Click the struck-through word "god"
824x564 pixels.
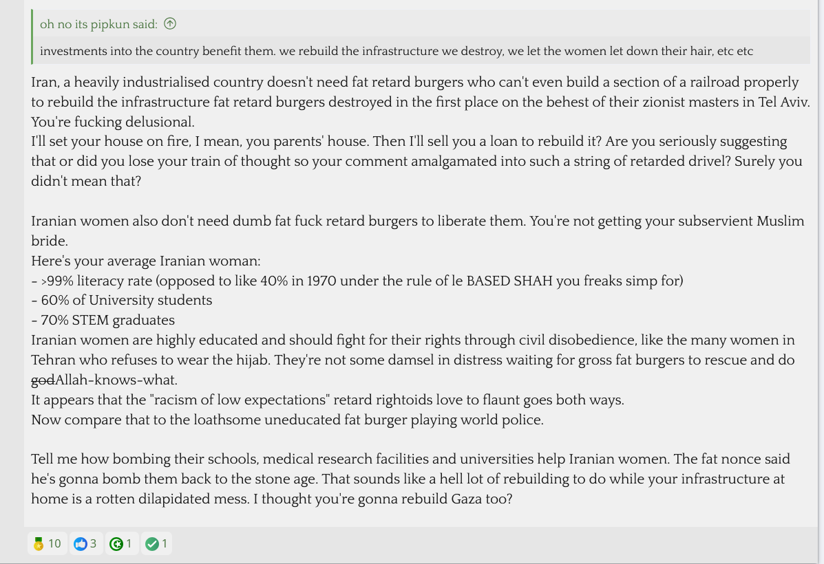[x=43, y=380]
